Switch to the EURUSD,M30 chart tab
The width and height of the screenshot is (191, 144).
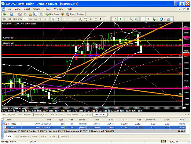(x=57, y=115)
